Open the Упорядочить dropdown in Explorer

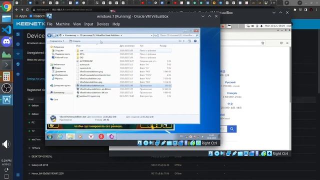pyautogui.click(x=57, y=41)
